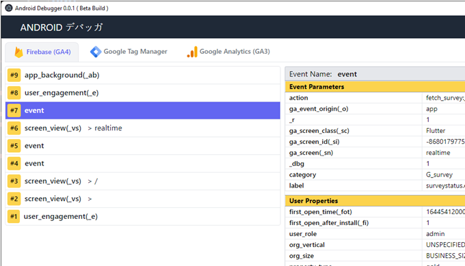Click the Google Analytics bar chart icon
Screen dimensions: 465x266
(x=192, y=52)
